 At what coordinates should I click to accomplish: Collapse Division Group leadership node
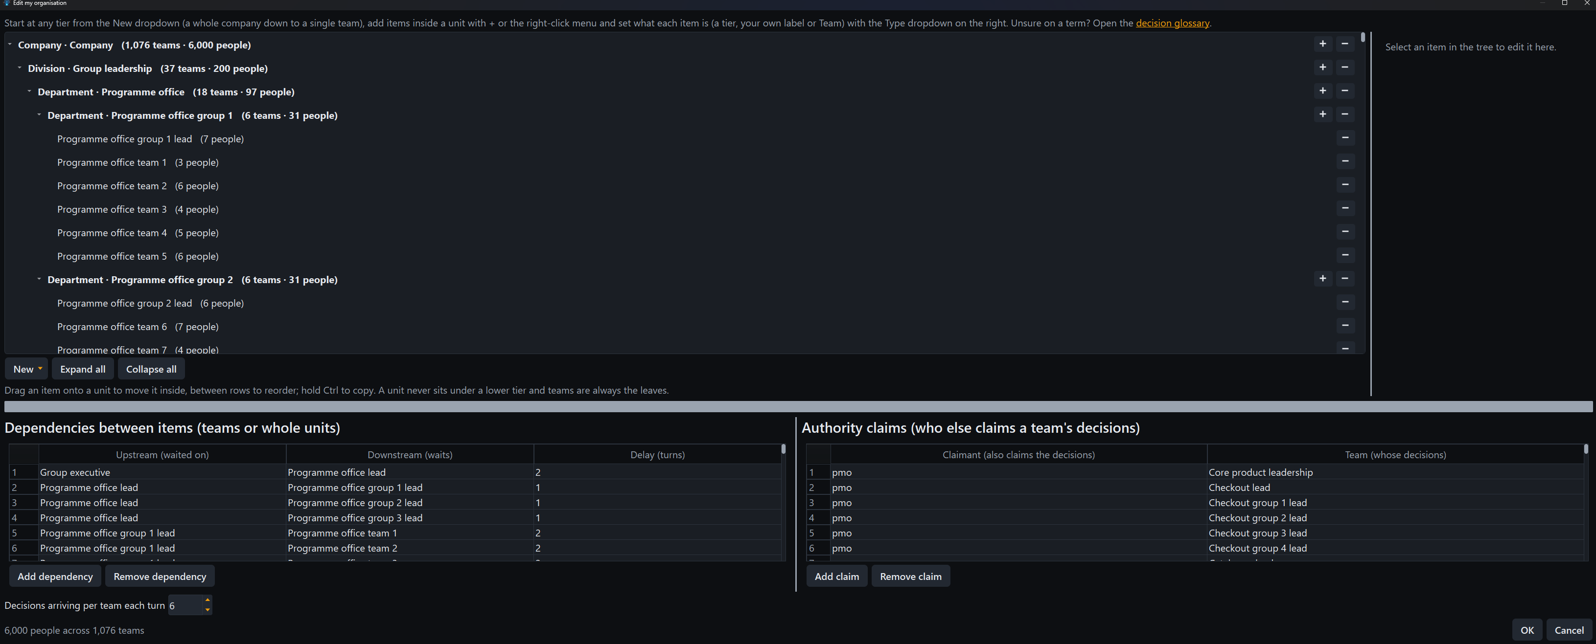point(20,68)
